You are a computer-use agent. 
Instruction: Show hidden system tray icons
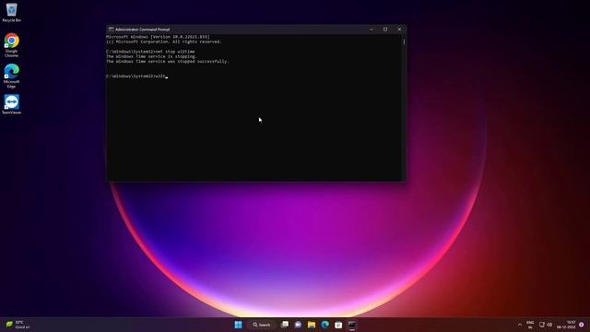pos(520,325)
